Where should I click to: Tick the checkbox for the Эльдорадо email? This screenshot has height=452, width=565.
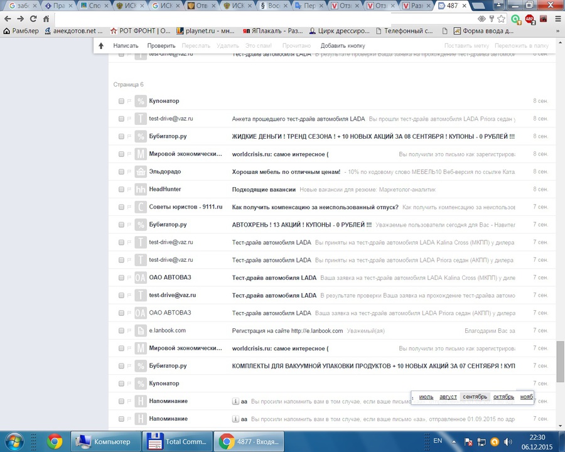point(121,172)
